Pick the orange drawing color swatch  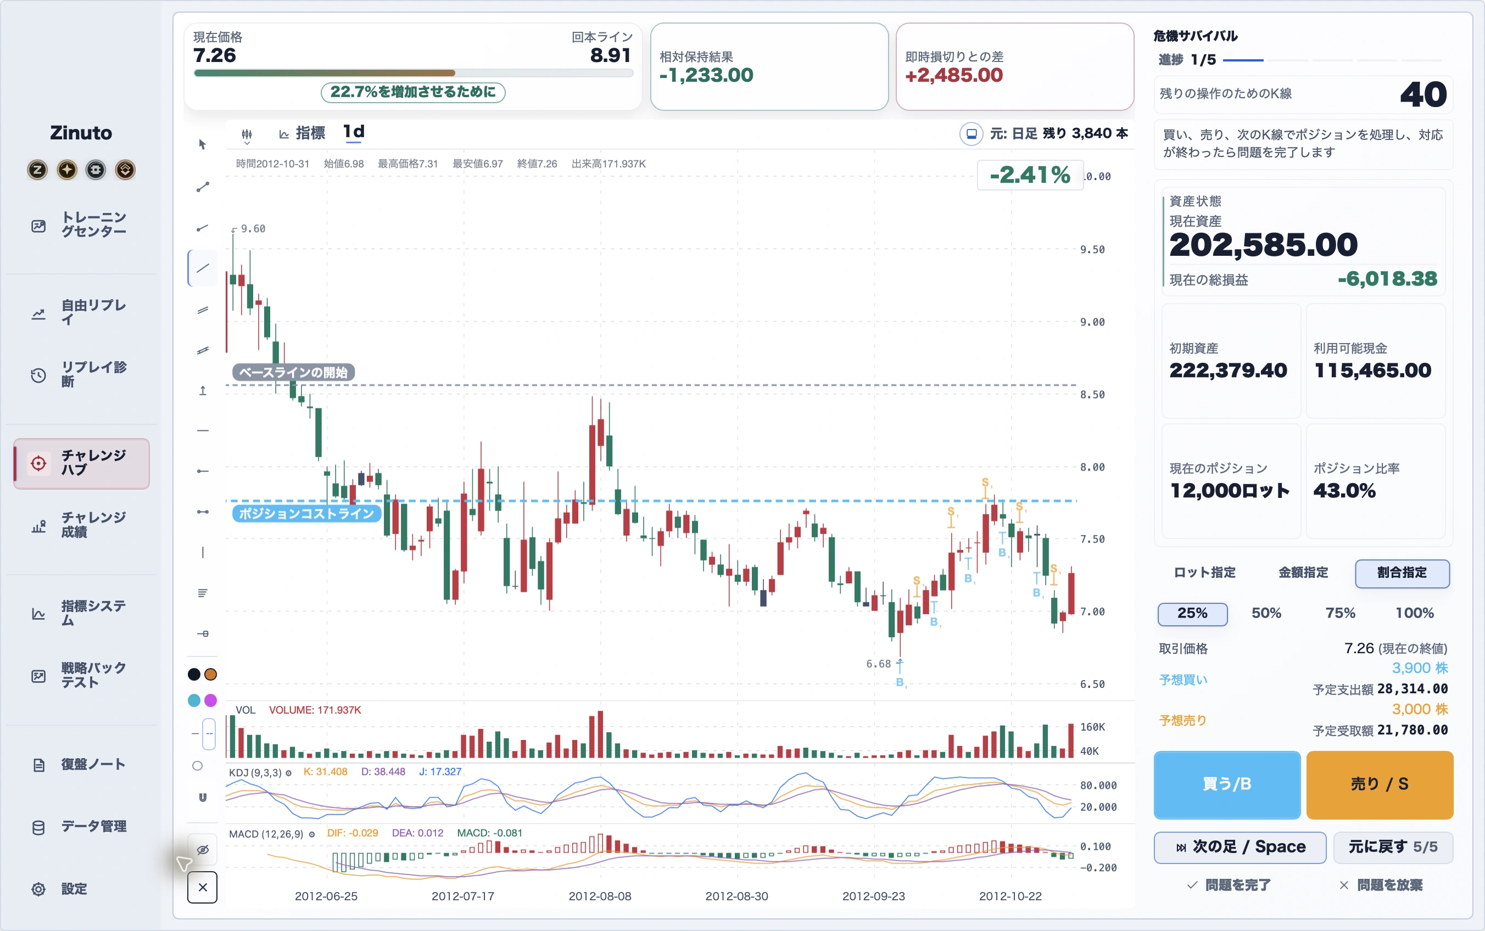click(x=211, y=674)
